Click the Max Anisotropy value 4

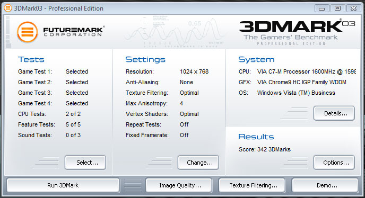(181, 103)
